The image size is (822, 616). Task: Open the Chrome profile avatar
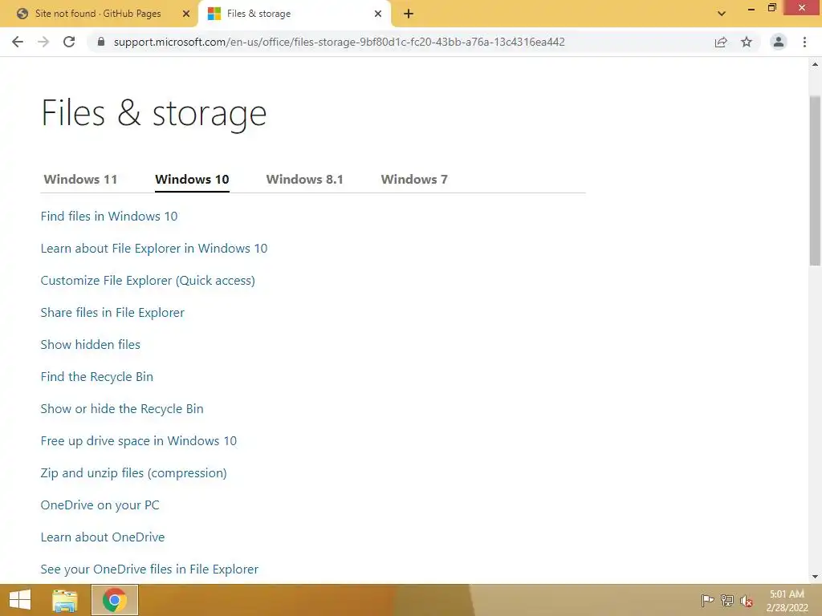point(779,42)
